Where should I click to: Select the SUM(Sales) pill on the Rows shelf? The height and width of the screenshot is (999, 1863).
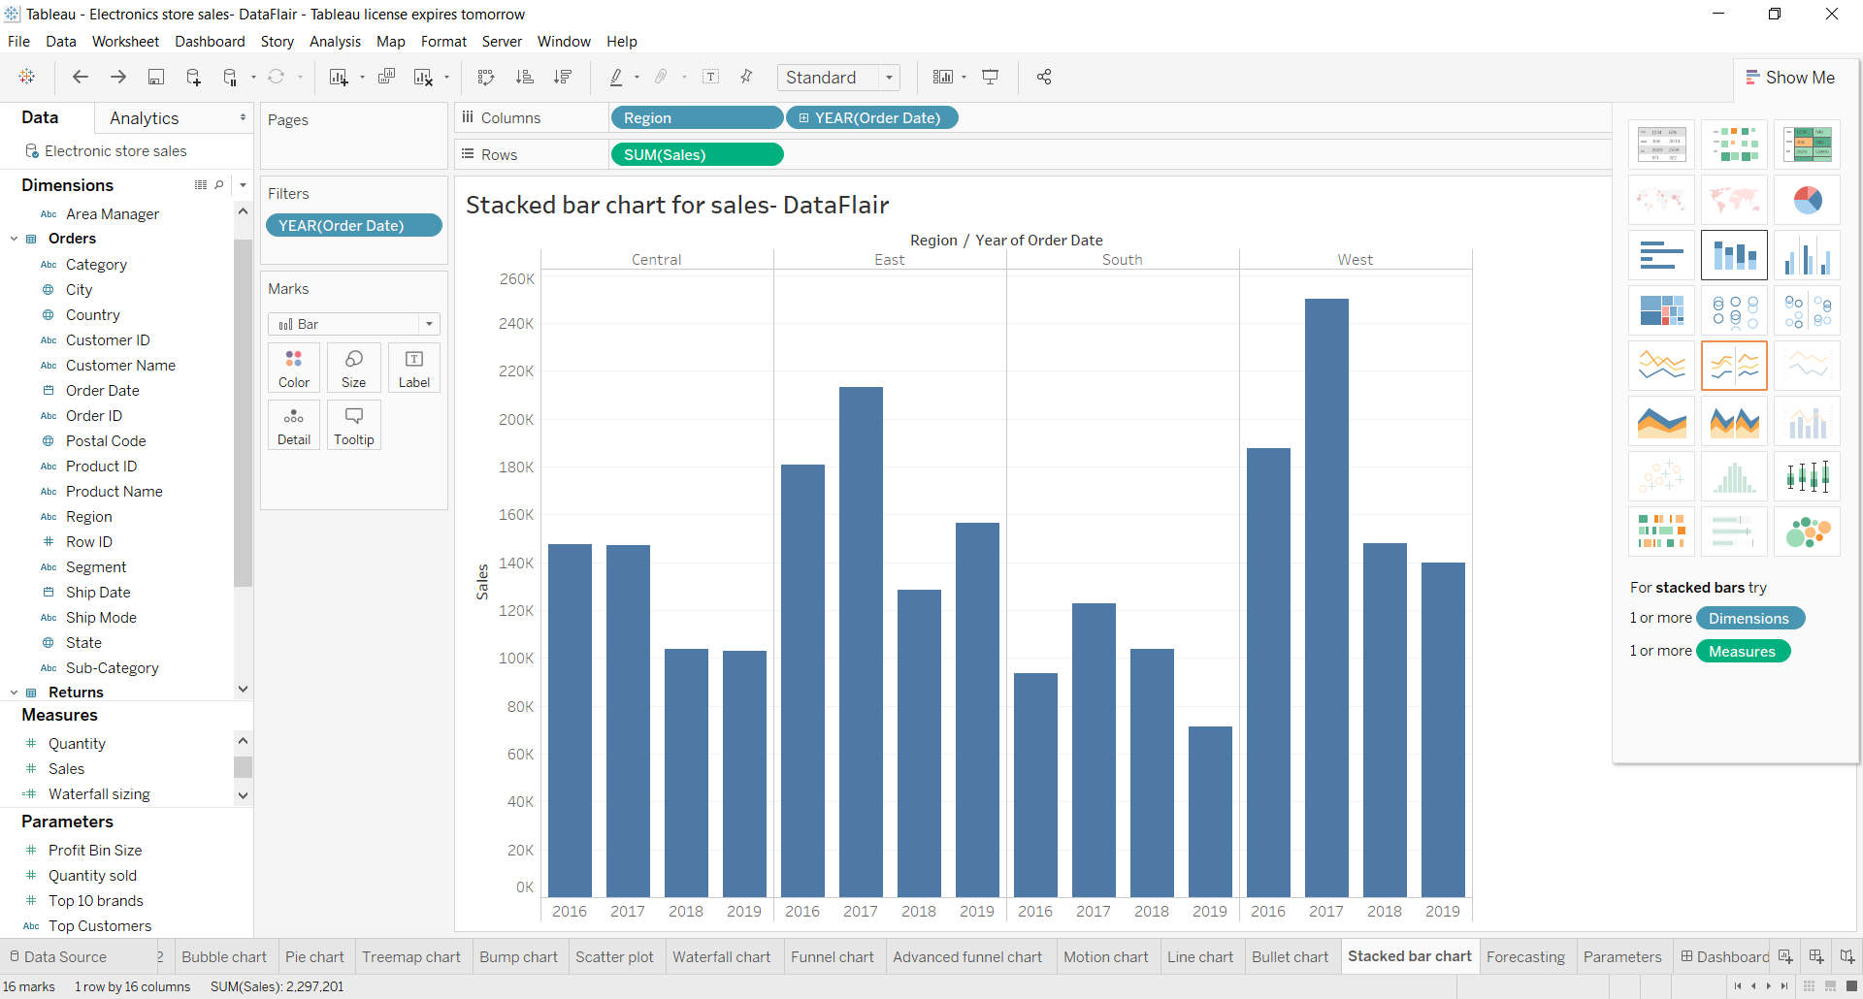(x=697, y=154)
